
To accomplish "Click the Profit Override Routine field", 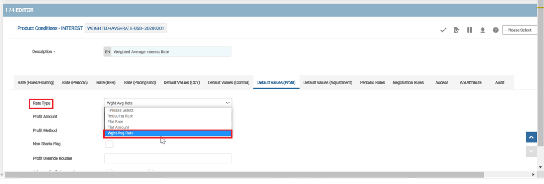I will tap(168, 158).
